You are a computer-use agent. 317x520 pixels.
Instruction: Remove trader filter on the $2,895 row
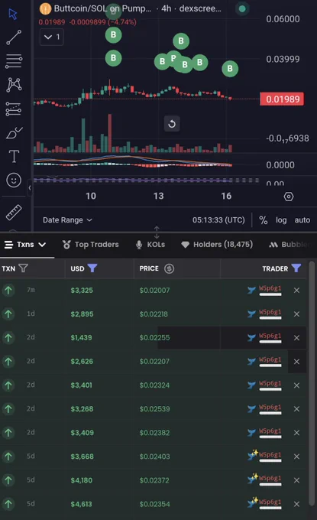(296, 314)
